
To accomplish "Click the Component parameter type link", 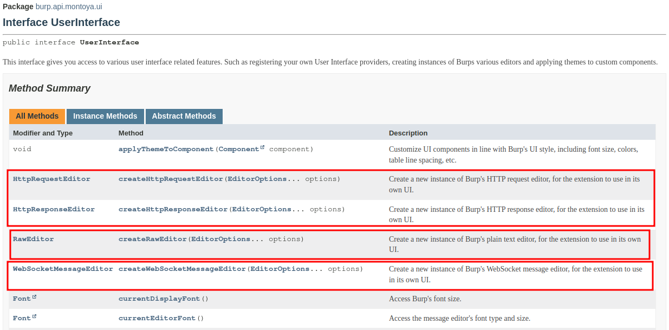I will pyautogui.click(x=238, y=149).
